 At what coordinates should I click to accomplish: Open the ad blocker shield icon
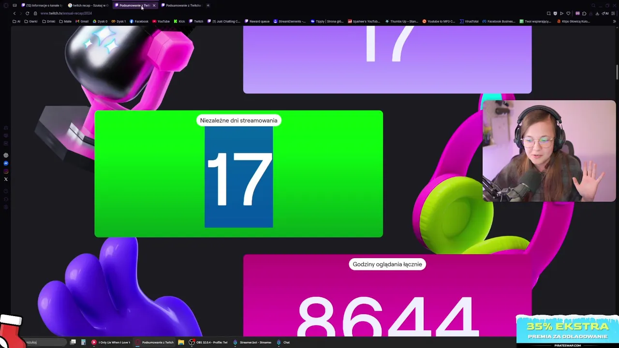(555, 14)
